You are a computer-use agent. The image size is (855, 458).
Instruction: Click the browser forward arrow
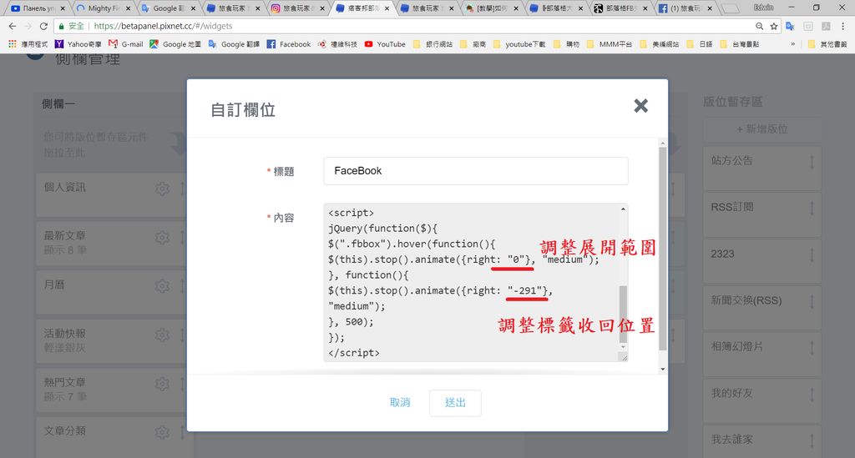28,26
